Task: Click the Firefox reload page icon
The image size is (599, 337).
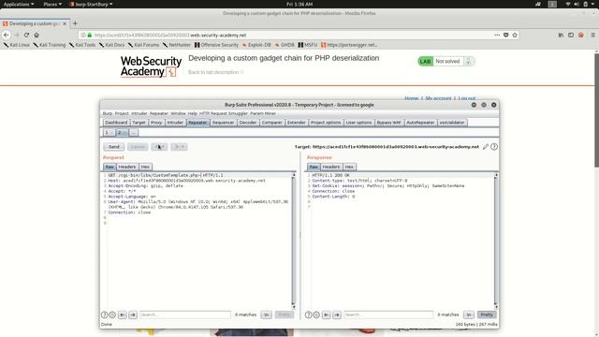Action: point(26,35)
